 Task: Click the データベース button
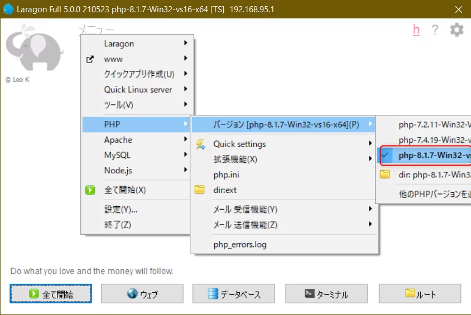[x=234, y=294]
